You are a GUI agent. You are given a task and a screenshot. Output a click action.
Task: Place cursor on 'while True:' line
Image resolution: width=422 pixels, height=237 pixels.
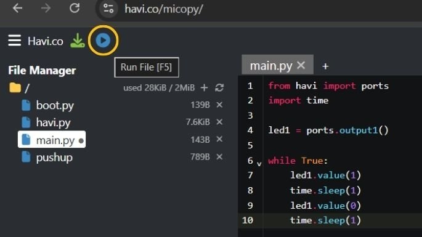pyautogui.click(x=298, y=161)
